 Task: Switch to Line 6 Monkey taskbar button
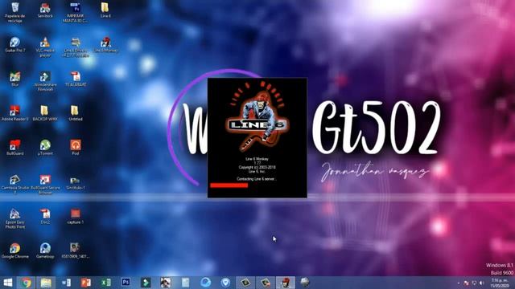[285, 283]
